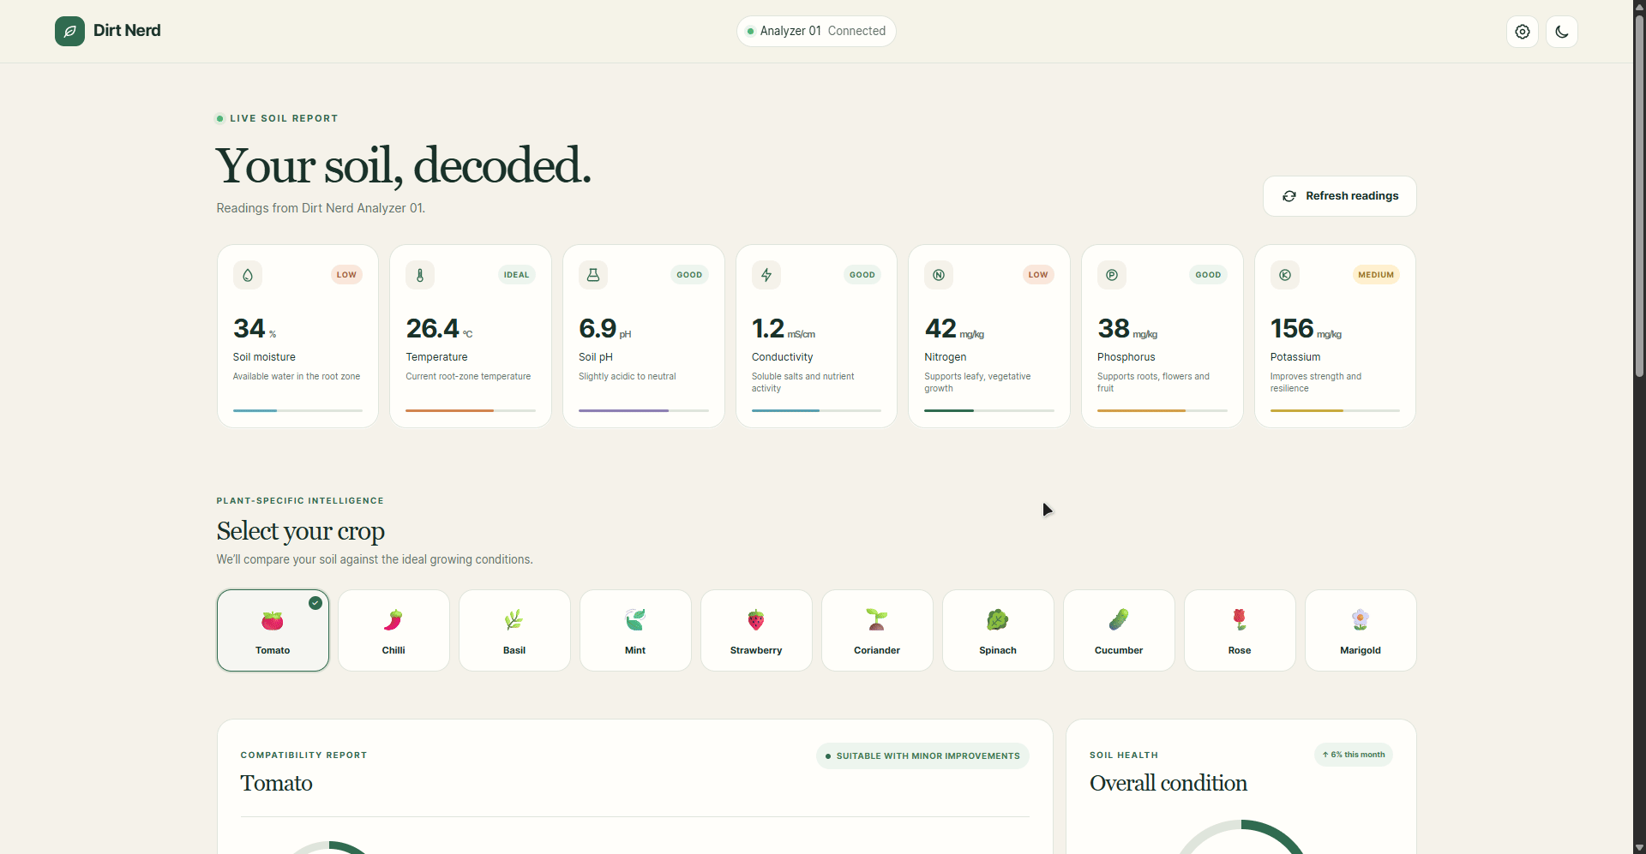The width and height of the screenshot is (1646, 854).
Task: Click the Phosphorus progress bar
Action: coord(1162,411)
